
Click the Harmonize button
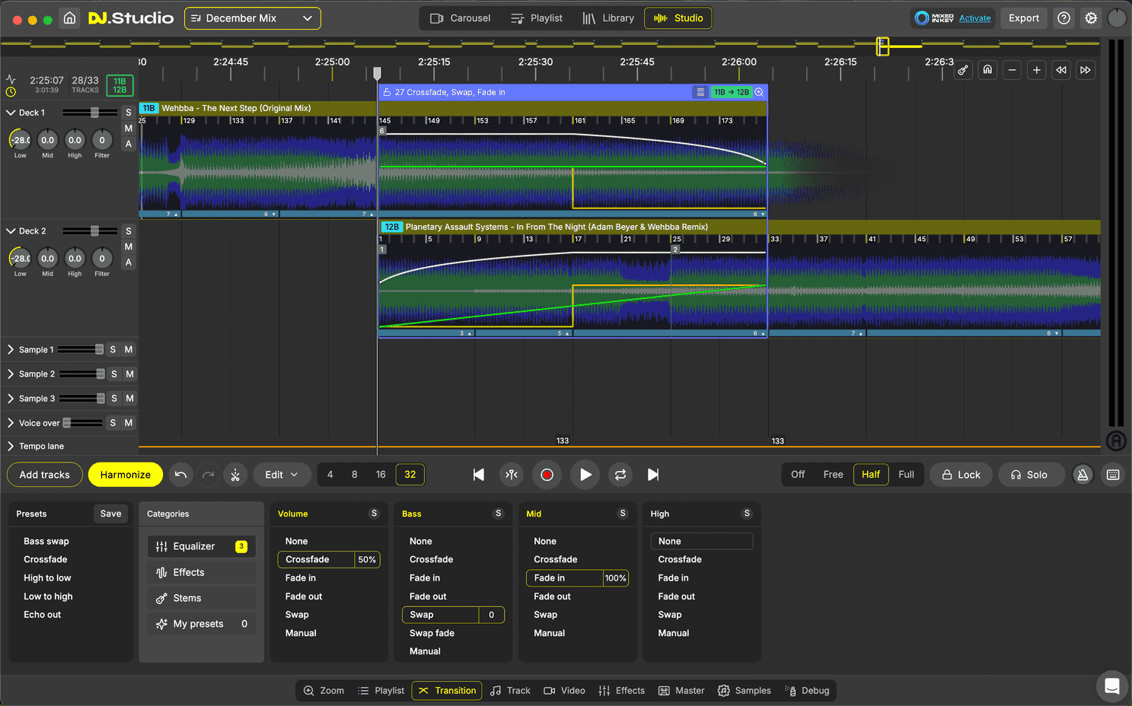(126, 475)
